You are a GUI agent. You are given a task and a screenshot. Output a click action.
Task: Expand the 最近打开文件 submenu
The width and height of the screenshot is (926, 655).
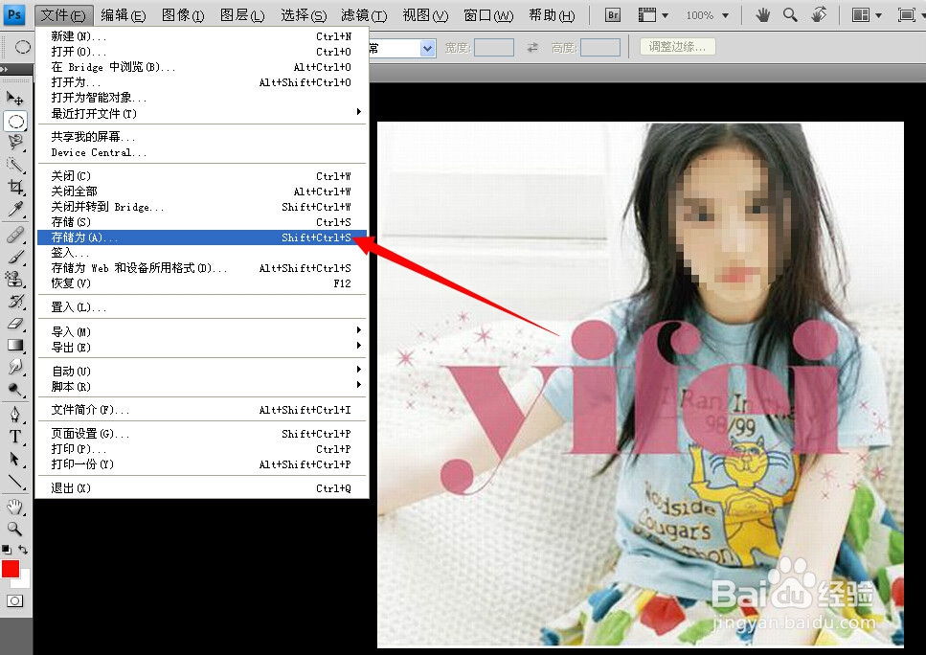[x=202, y=113]
